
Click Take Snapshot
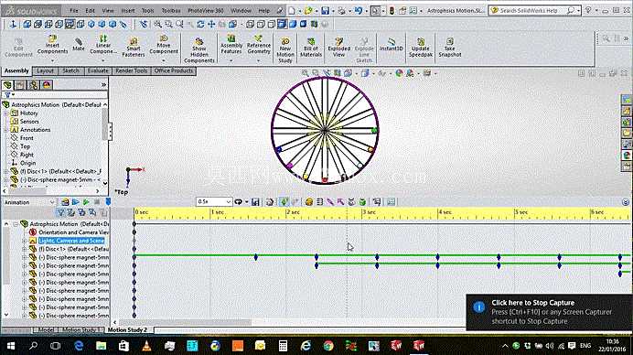[x=450, y=48]
